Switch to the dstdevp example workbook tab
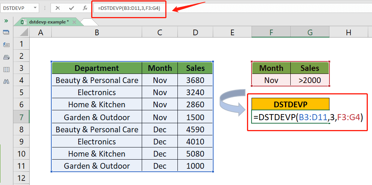Viewport: 372px width, 185px height. click(x=46, y=22)
